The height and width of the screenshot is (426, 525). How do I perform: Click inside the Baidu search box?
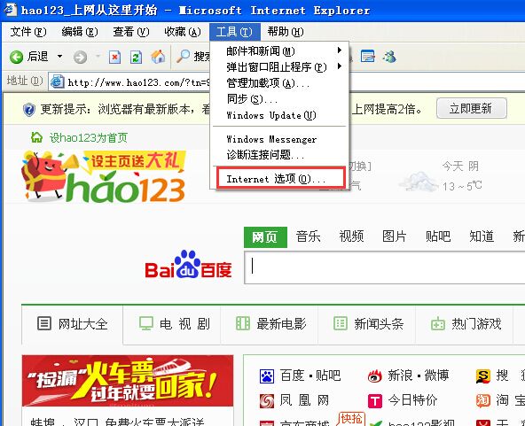click(x=384, y=267)
